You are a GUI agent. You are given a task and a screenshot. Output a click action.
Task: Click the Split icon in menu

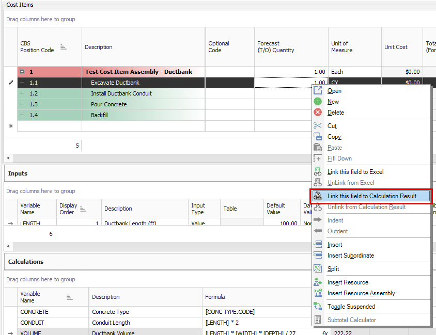pos(318,269)
